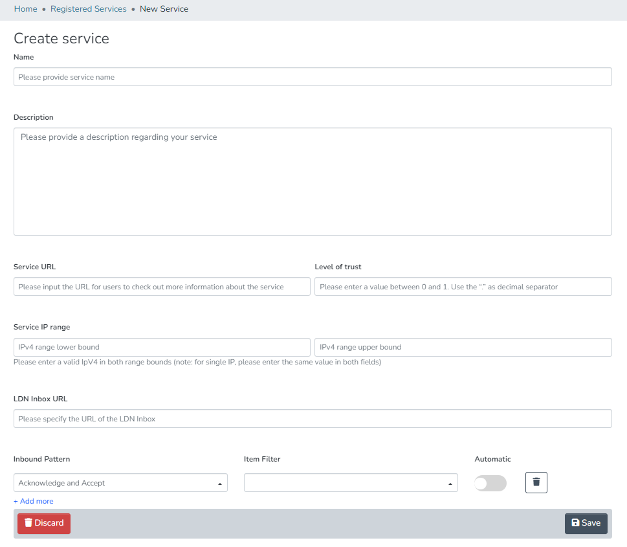Viewport: 627px width, 547px height.
Task: Click the '+ Add more' link
Action: [x=34, y=501]
